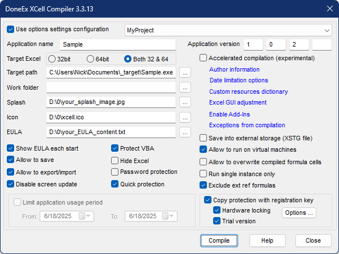Screen dimensions: 339x254
Task: Toggle Hardware locking checkbox
Action: [x=217, y=210]
